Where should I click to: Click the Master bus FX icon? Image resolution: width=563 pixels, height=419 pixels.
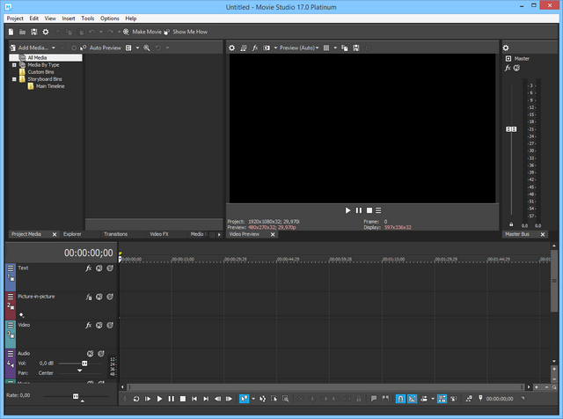pos(508,68)
